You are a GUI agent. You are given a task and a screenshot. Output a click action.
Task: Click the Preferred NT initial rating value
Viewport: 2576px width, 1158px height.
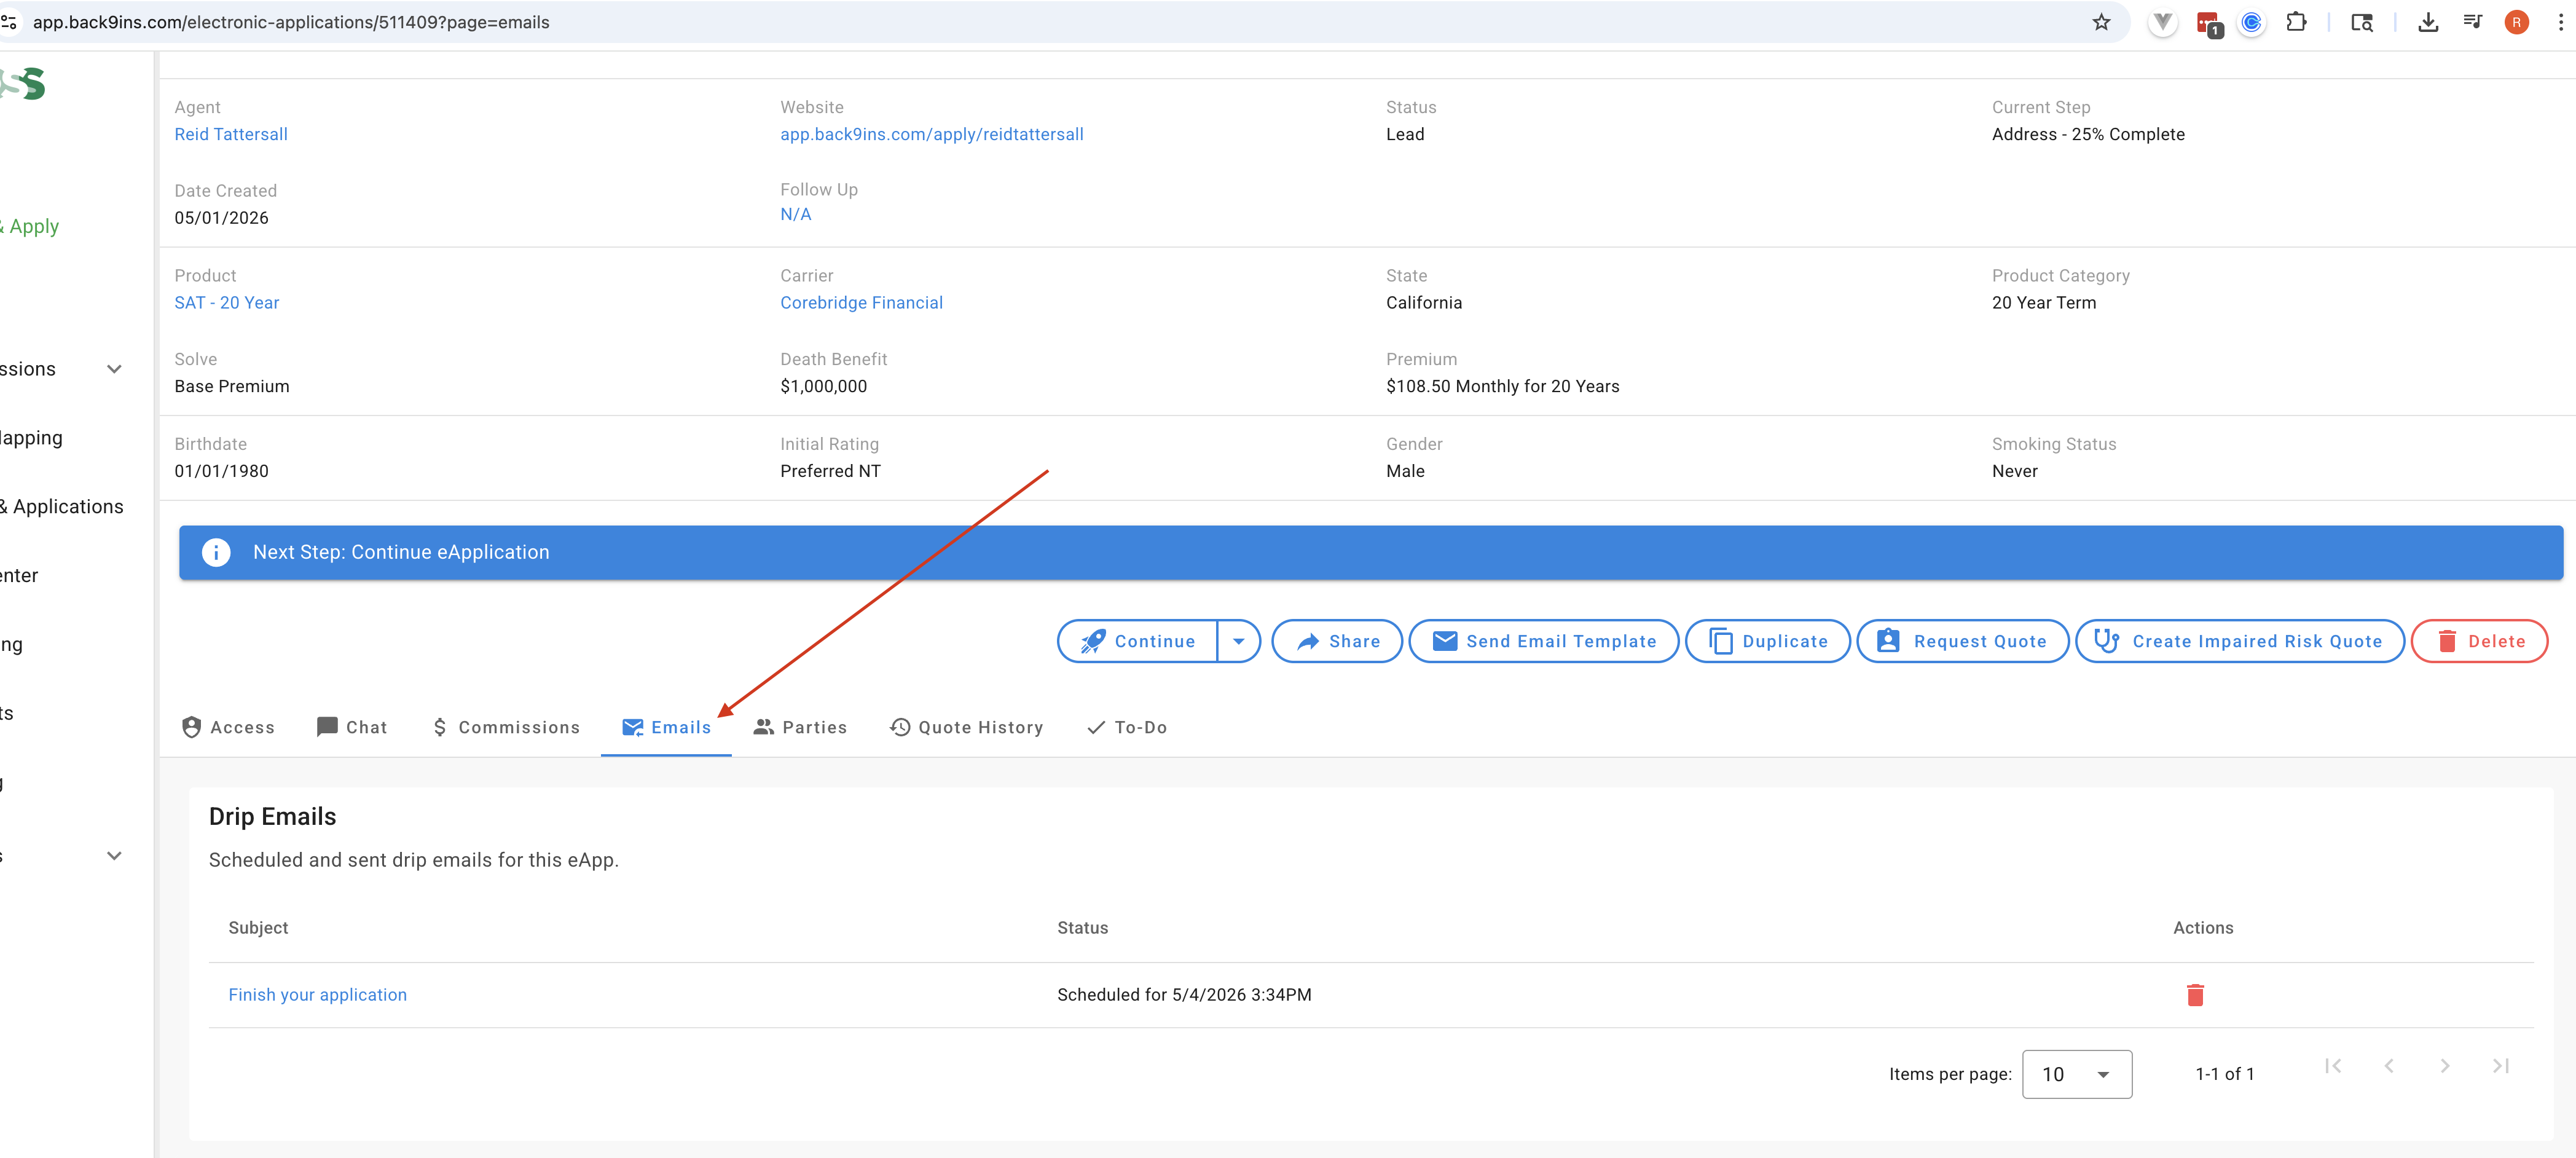[x=830, y=470]
